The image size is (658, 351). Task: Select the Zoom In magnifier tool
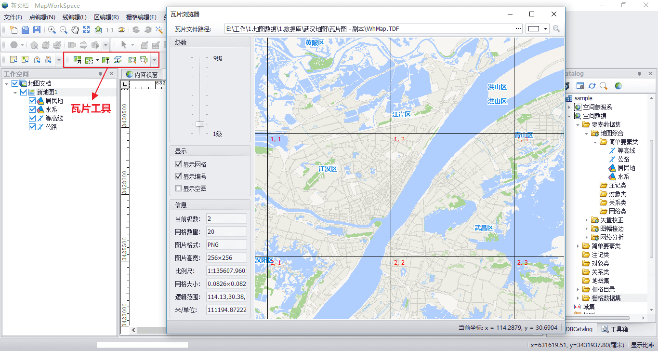52,30
